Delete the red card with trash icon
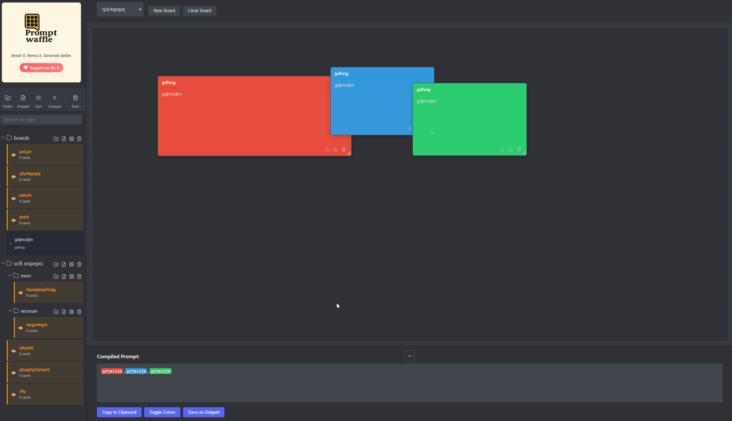The image size is (732, 421). tap(344, 150)
